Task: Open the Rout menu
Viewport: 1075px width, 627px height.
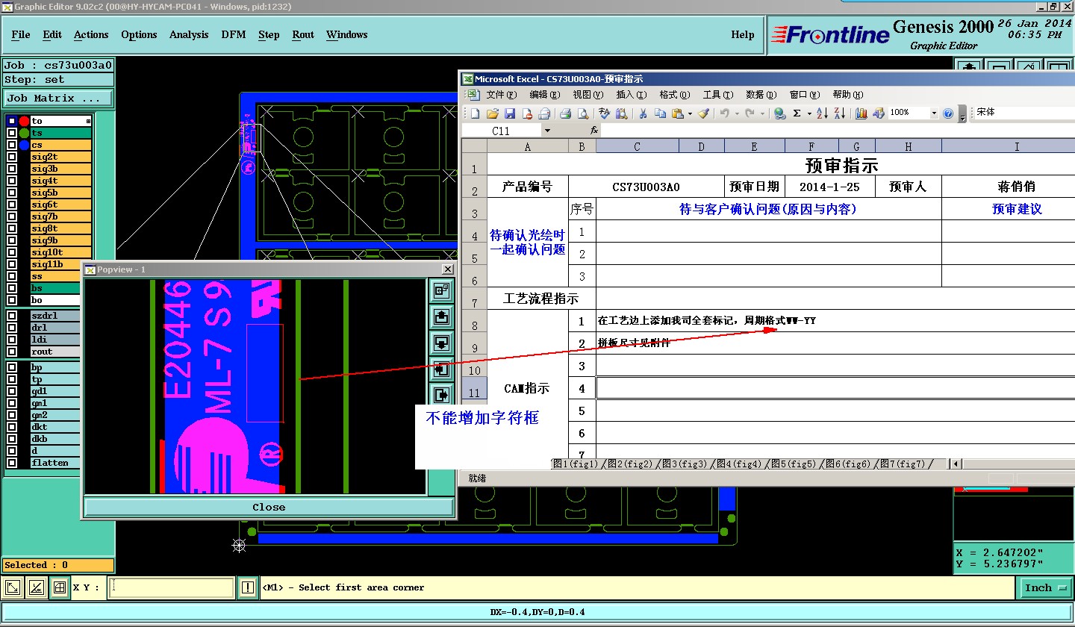Action: 303,34
